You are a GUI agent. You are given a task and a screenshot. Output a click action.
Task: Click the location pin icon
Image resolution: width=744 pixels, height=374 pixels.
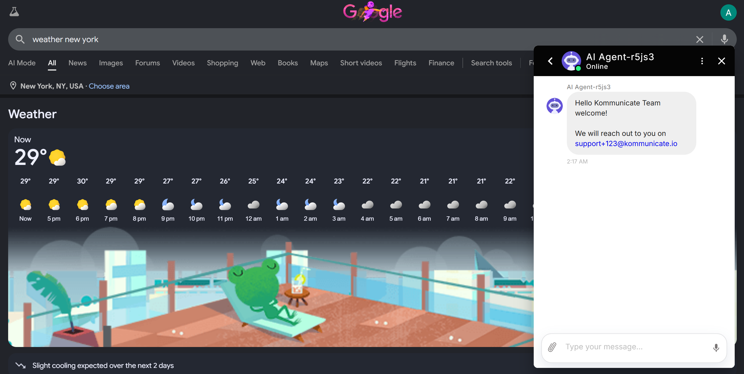[x=13, y=86]
